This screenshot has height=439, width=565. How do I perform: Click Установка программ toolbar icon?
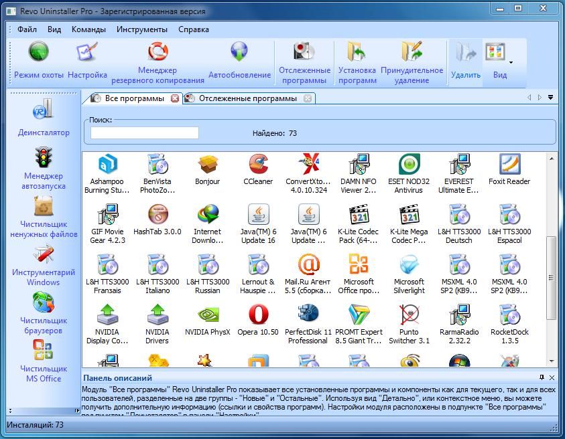click(357, 51)
